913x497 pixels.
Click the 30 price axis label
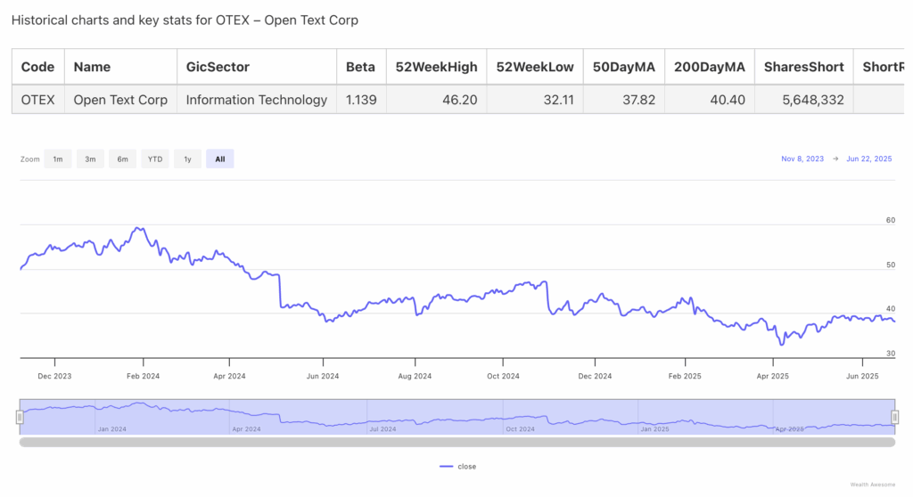pyautogui.click(x=891, y=354)
